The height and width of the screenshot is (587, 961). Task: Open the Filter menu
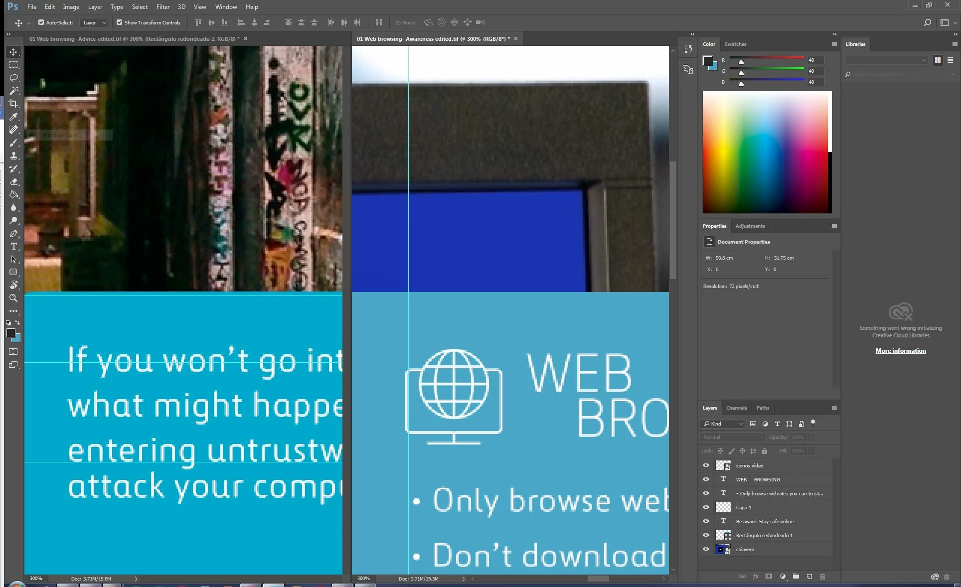click(162, 7)
